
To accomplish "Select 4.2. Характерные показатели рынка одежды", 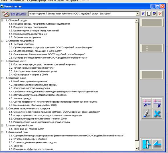I will 33,85.
